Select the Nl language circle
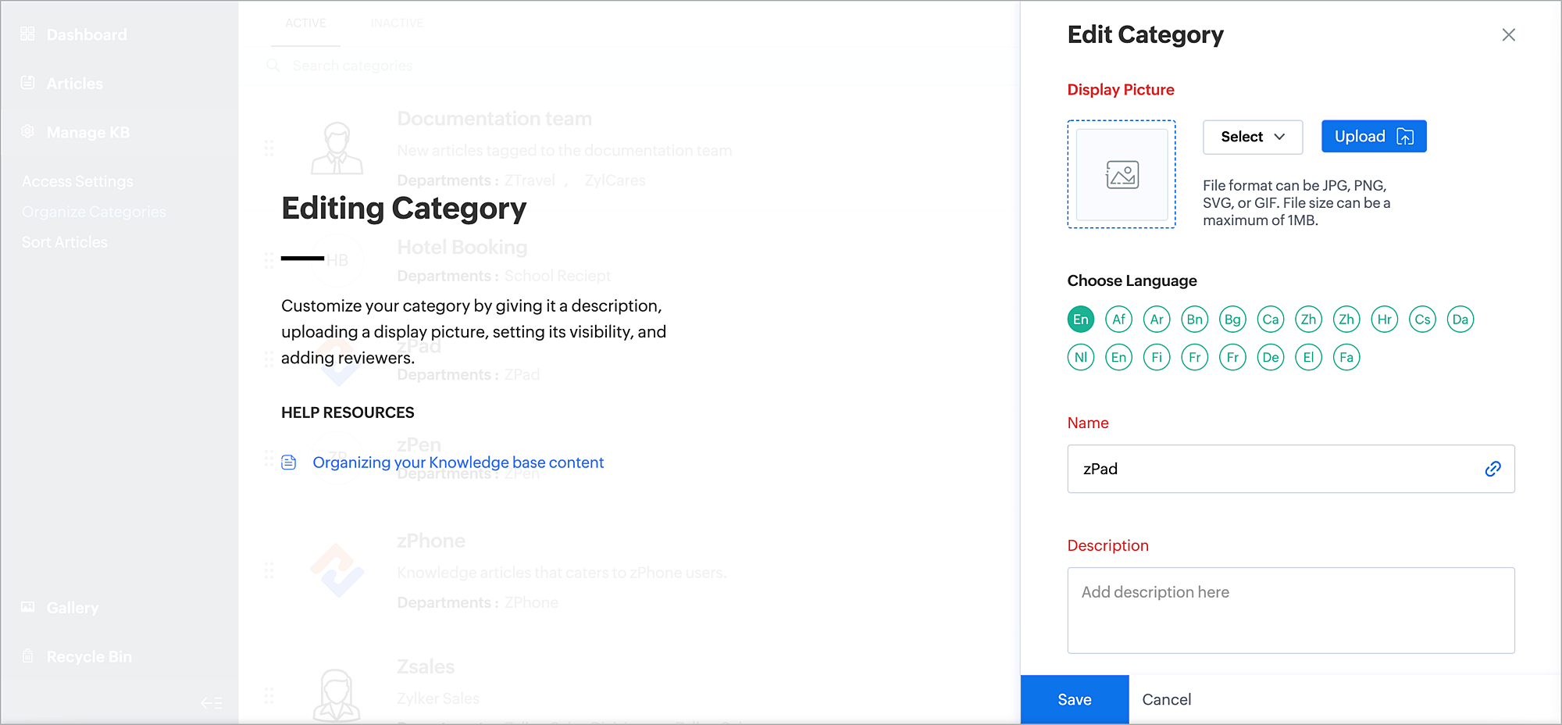1562x725 pixels. [x=1081, y=357]
